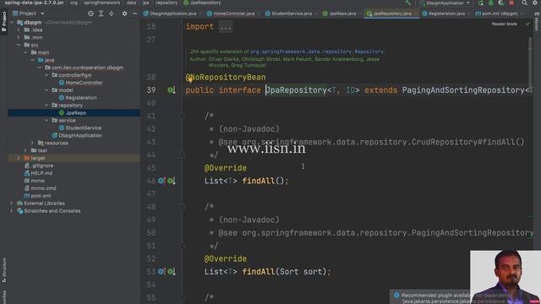The width and height of the screenshot is (541, 304).
Task: Open the DbpgmApplication run configuration dropdown
Action: 445,3
